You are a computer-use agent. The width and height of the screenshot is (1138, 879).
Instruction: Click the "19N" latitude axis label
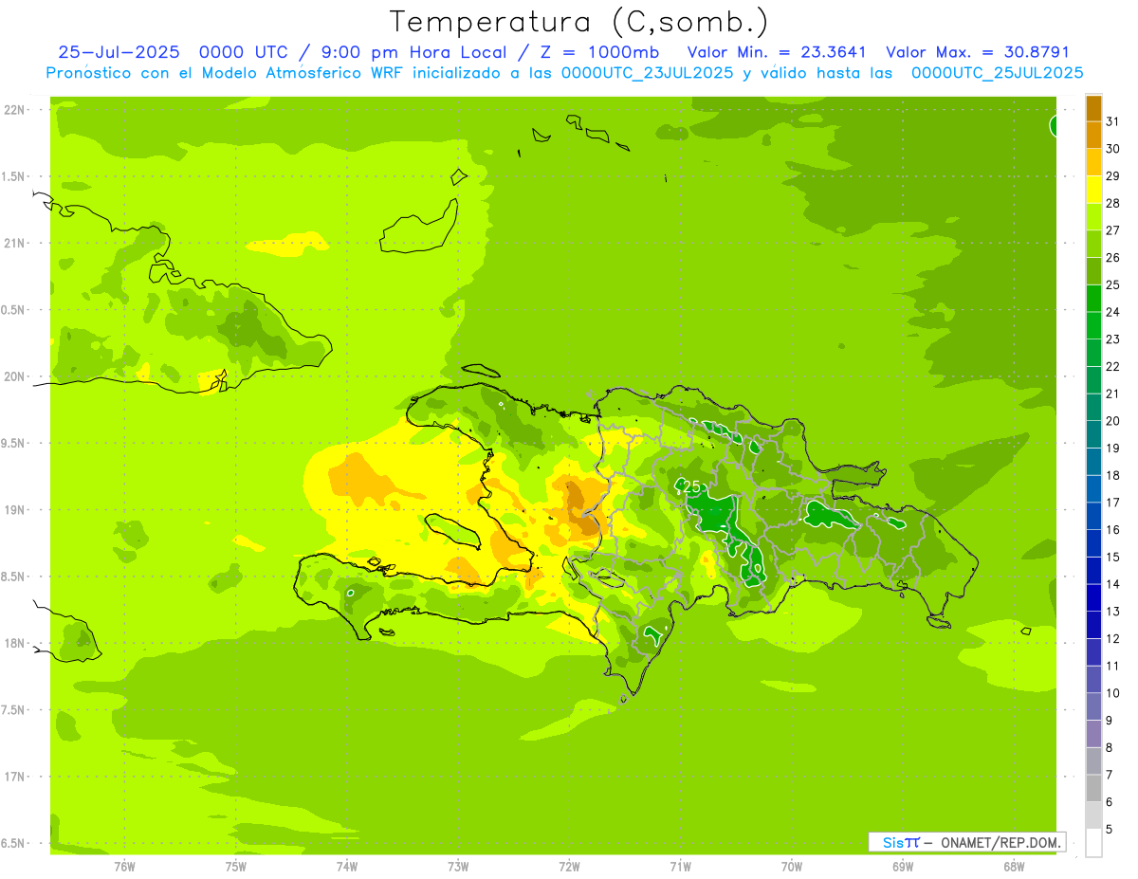pyautogui.click(x=14, y=510)
